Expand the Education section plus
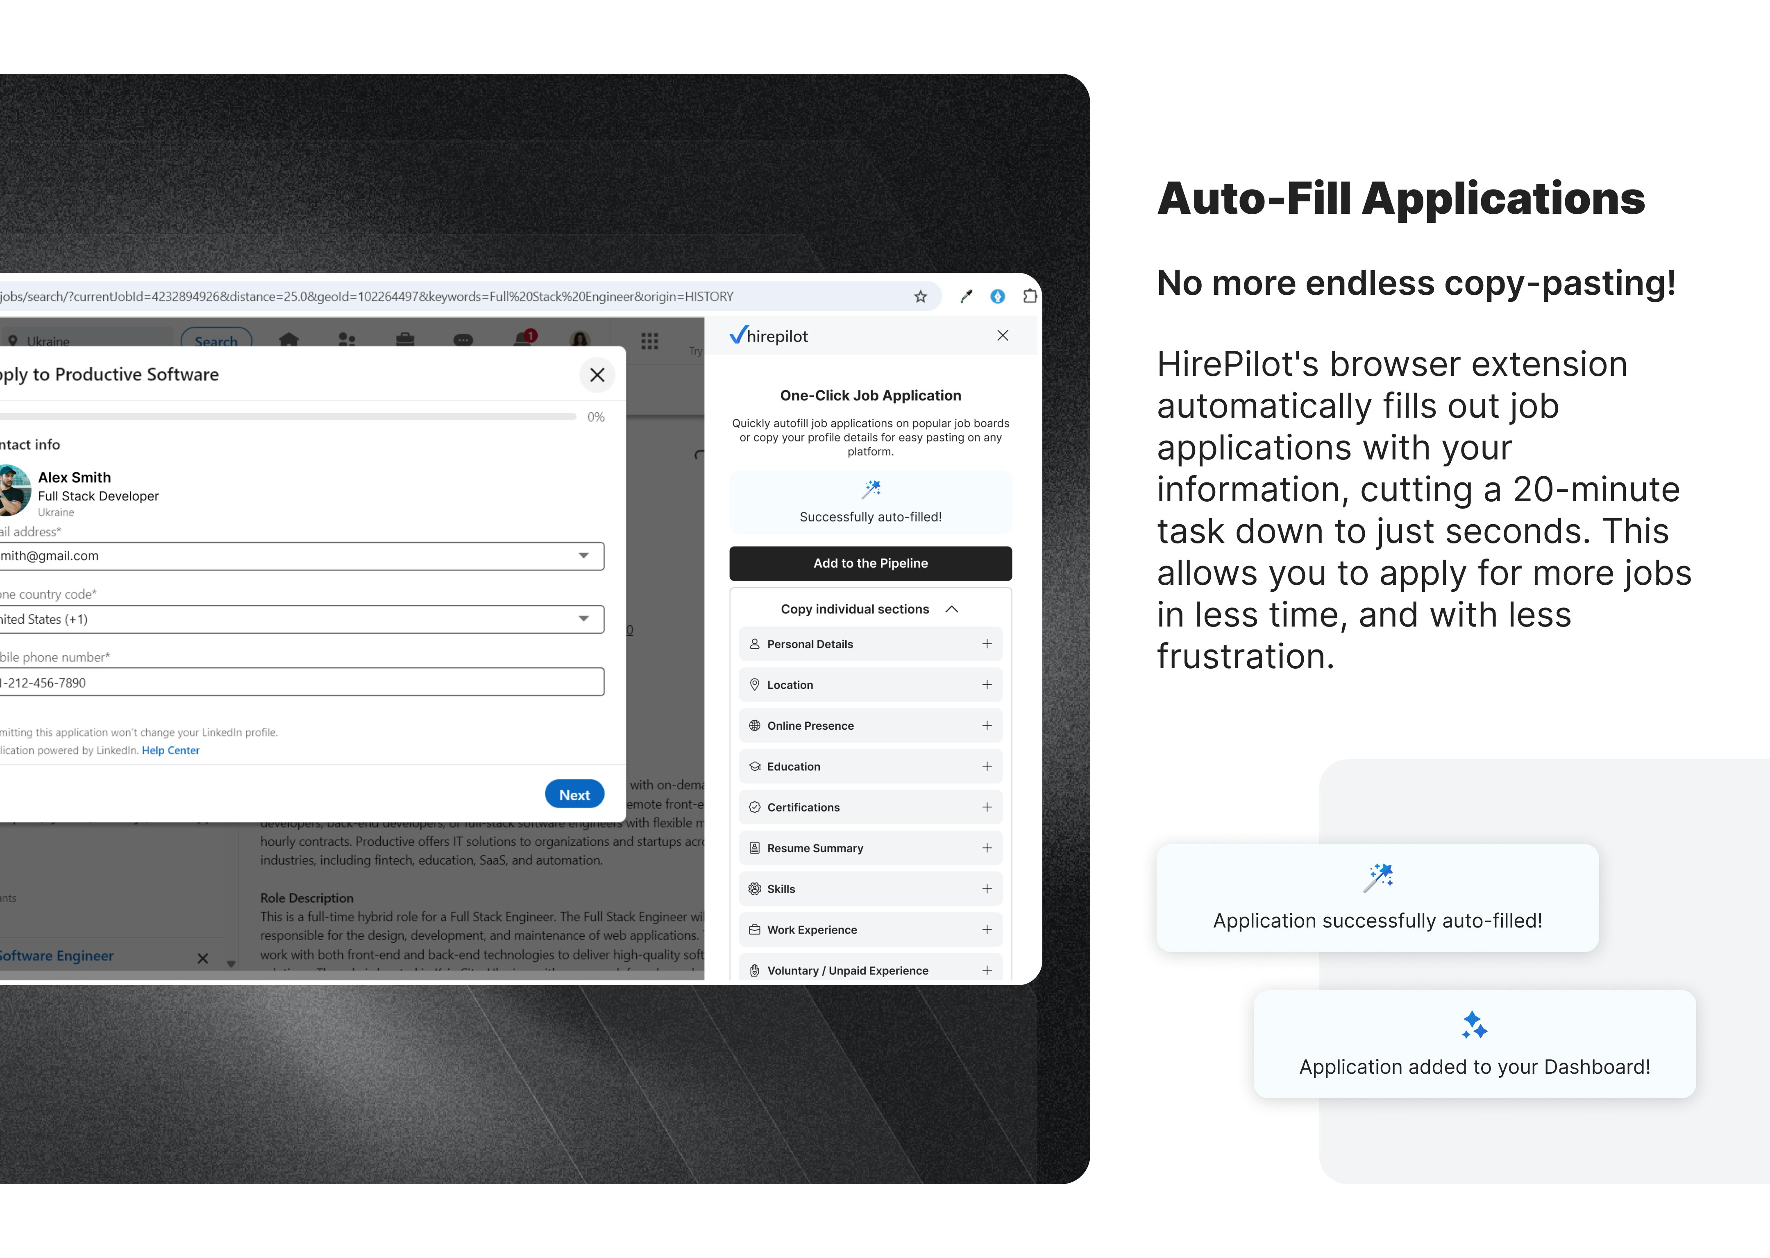Viewport: 1770px width, 1258px height. 987,766
